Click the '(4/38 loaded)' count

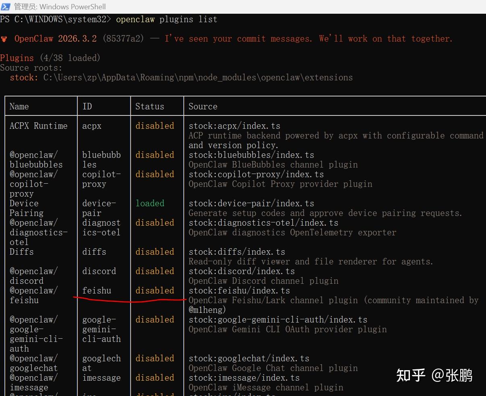point(70,58)
